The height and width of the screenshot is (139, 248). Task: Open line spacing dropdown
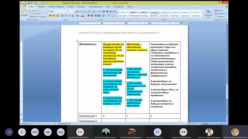pos(103,16)
